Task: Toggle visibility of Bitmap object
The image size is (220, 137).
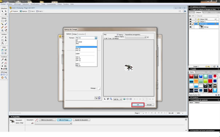Action: pyautogui.click(x=191, y=27)
